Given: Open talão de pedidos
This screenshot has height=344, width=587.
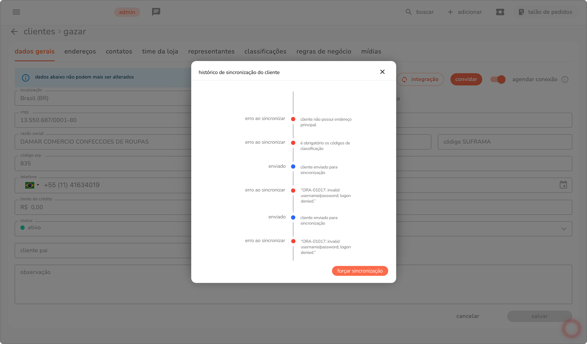Looking at the screenshot, I should [x=545, y=12].
